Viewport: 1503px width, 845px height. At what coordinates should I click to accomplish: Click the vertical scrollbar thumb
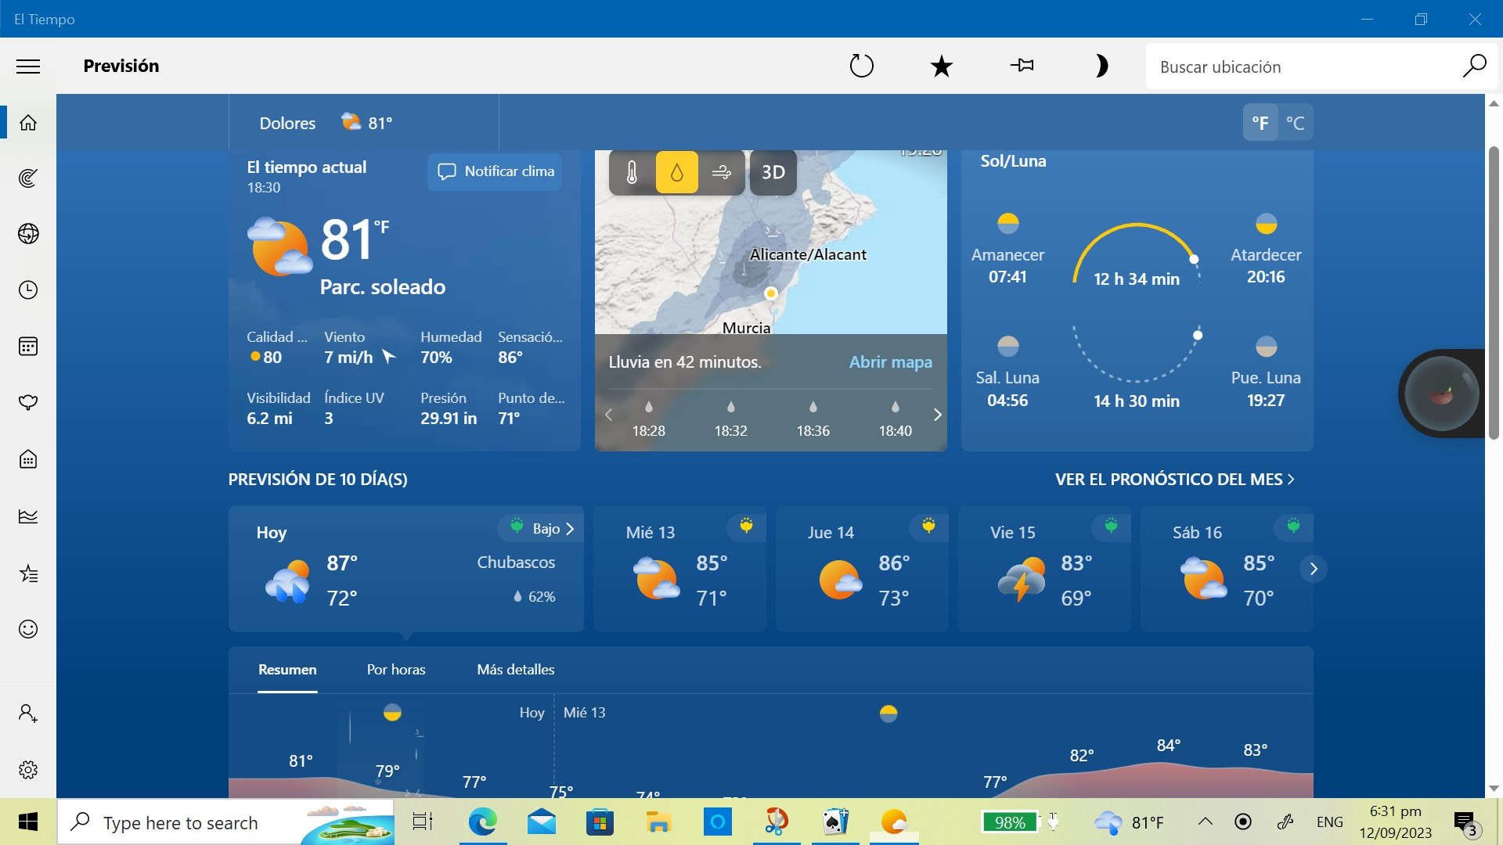[1494, 293]
